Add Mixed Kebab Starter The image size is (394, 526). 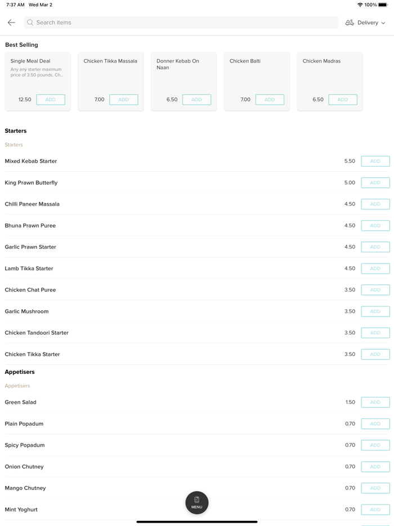tap(375, 161)
